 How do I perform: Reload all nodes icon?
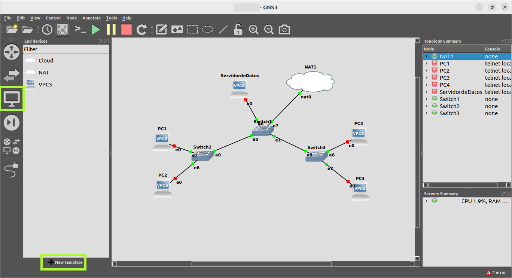pos(141,30)
